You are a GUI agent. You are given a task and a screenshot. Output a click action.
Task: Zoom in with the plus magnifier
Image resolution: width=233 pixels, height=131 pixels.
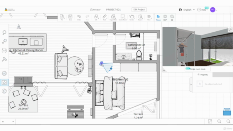(x=219, y=122)
